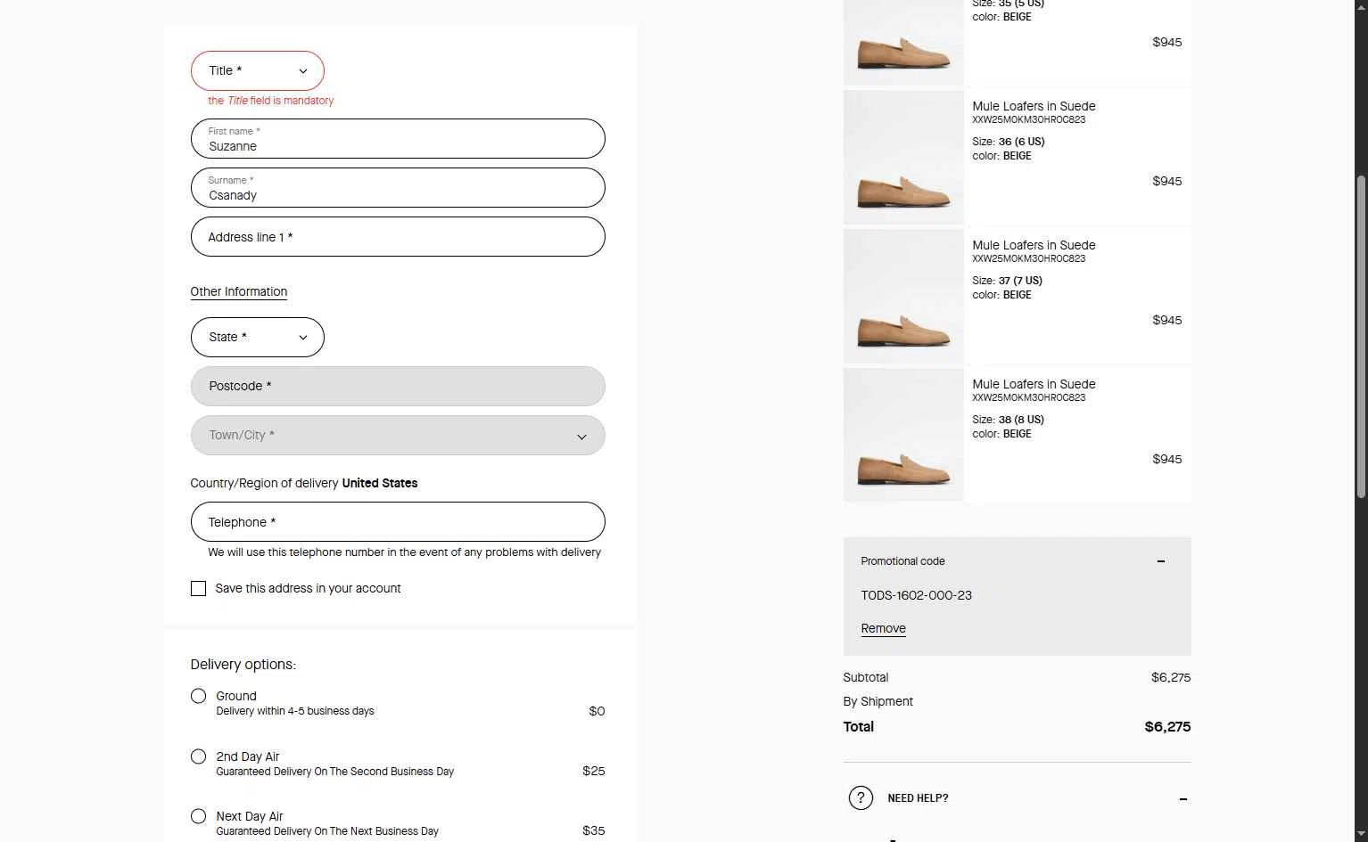Click the page vertical scrollbar
The height and width of the screenshot is (842, 1368).
pos(1361,337)
